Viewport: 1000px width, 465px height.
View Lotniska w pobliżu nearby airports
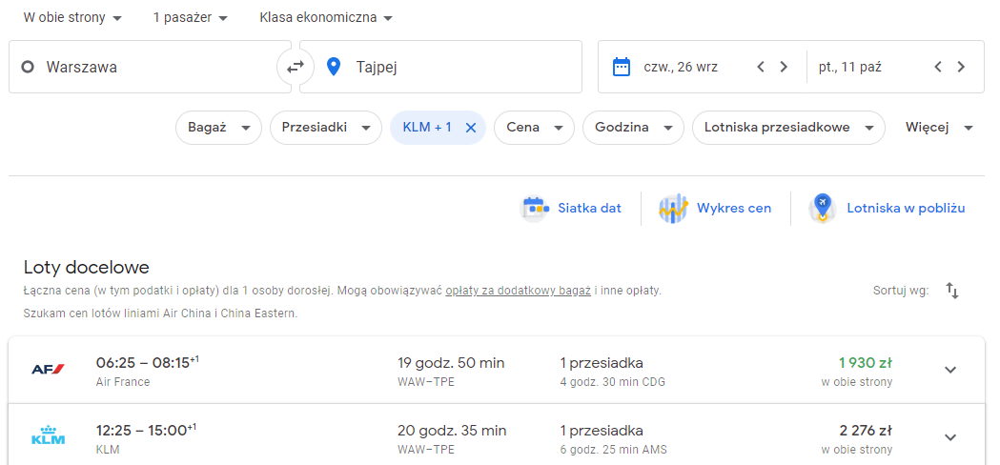coord(888,208)
